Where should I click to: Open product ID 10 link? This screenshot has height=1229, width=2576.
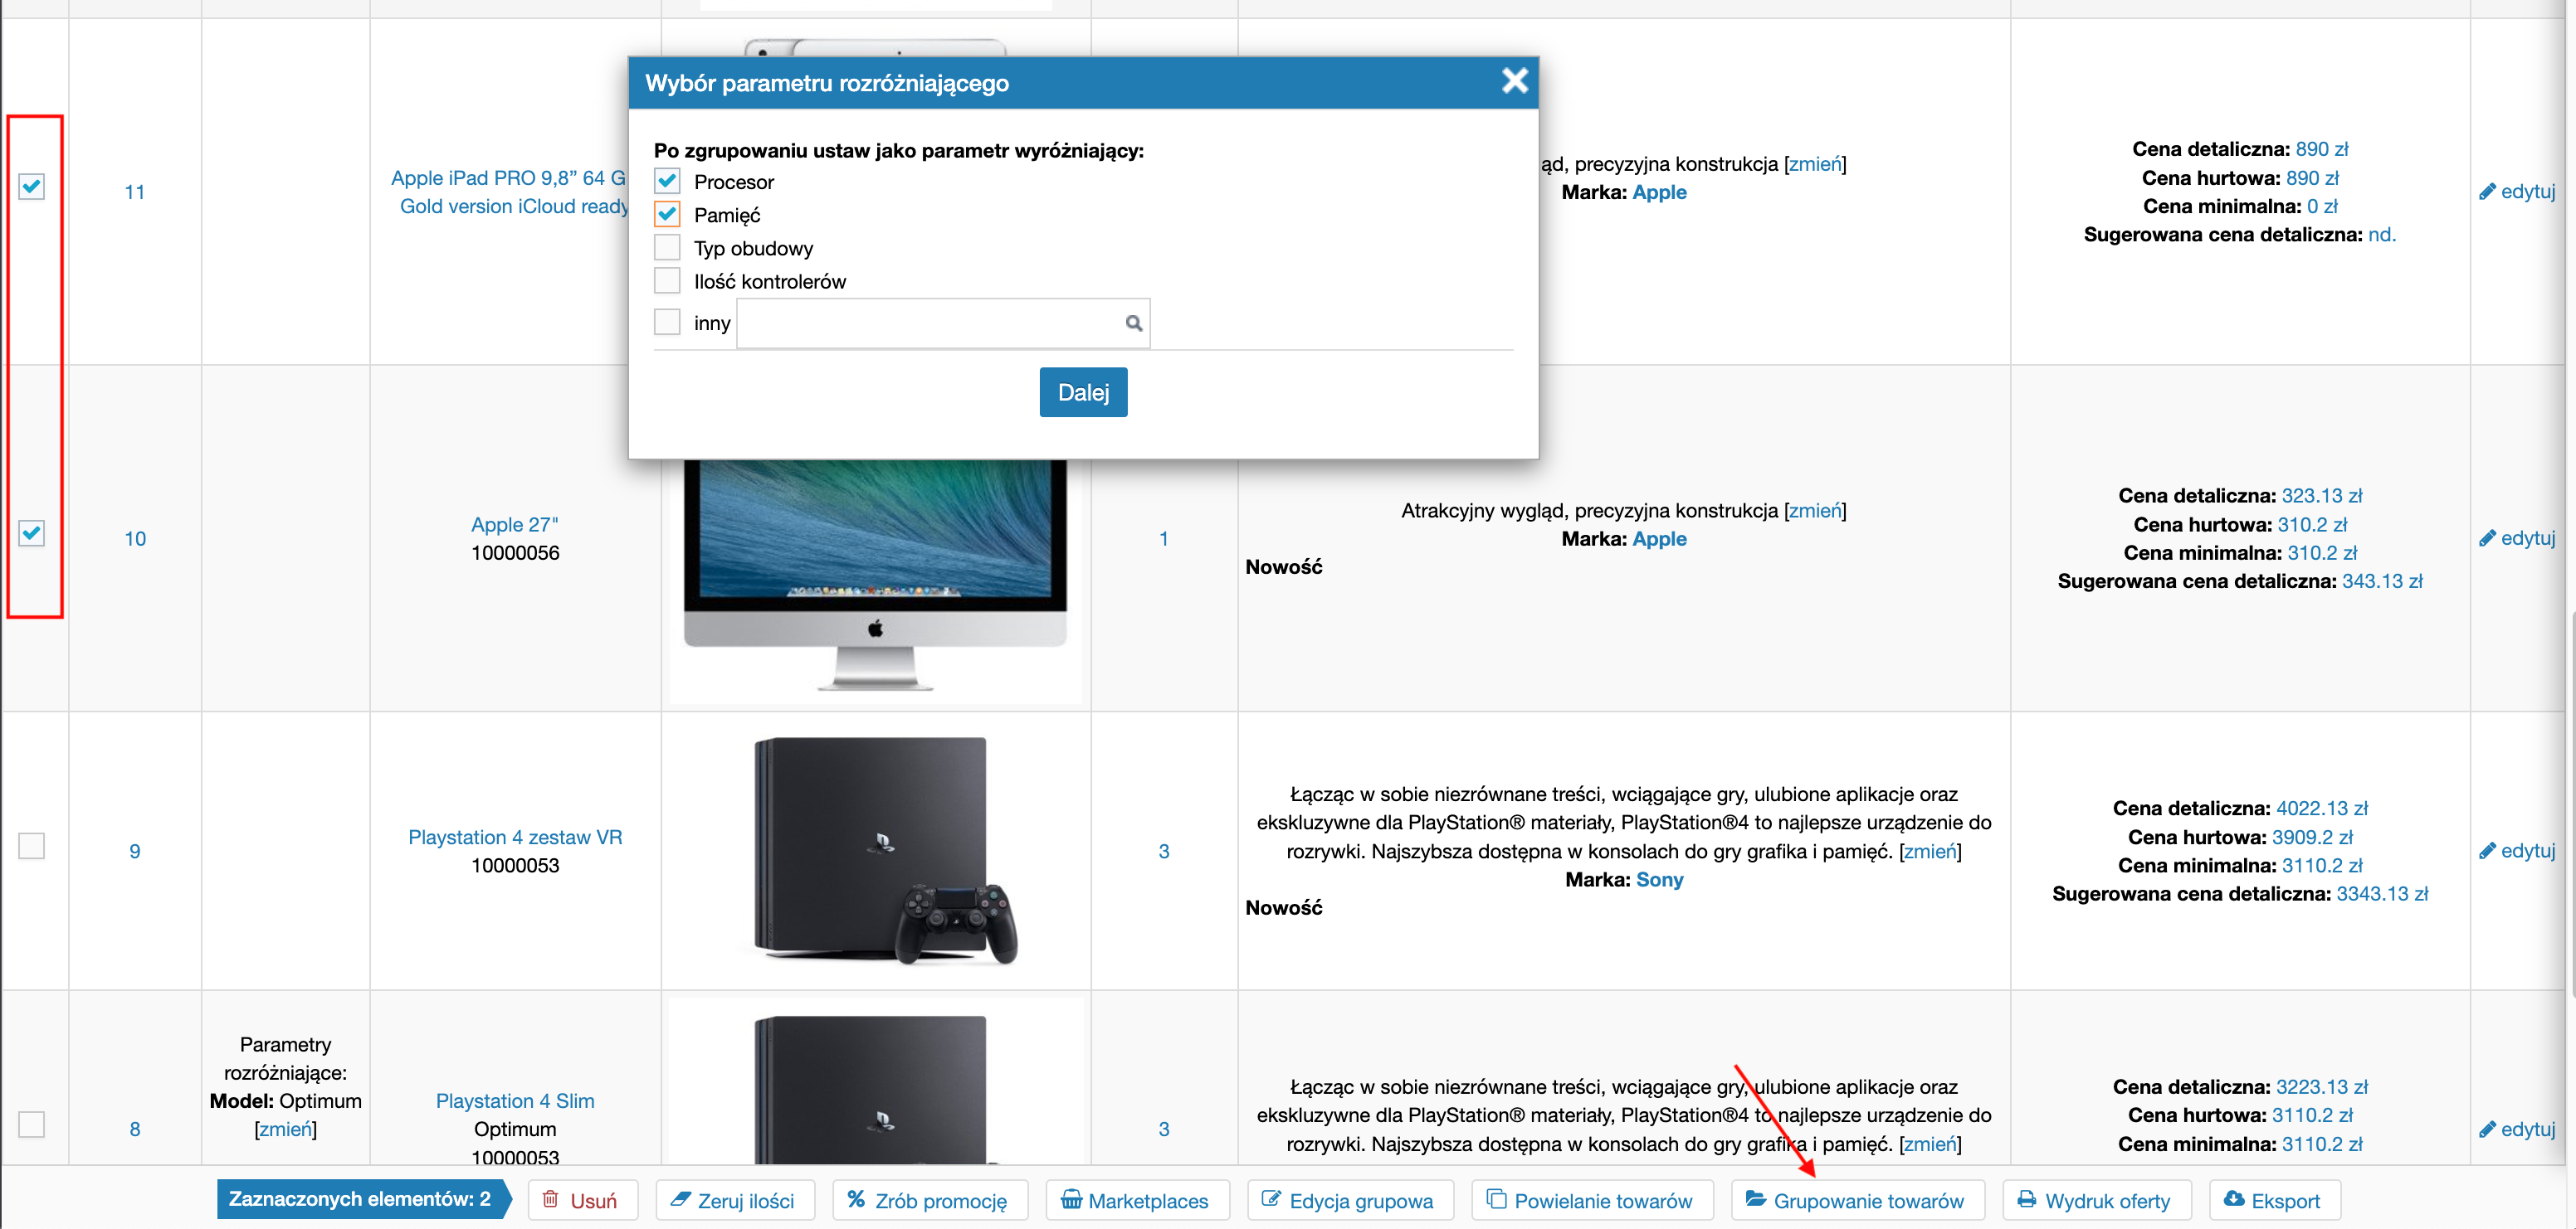coord(135,538)
